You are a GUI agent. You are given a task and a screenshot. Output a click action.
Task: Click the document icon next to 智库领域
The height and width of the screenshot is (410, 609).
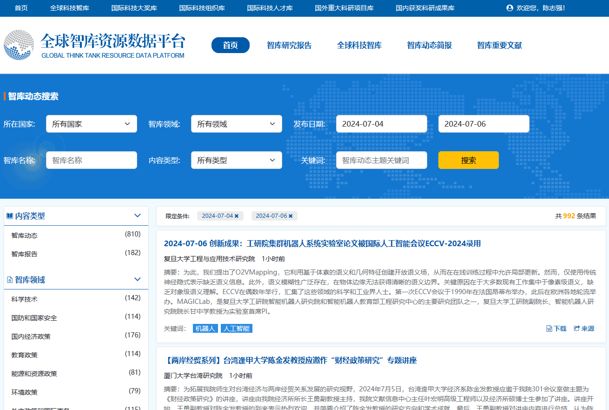[9, 280]
